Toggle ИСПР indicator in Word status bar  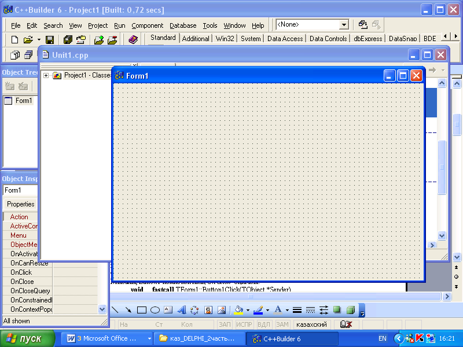(244, 324)
